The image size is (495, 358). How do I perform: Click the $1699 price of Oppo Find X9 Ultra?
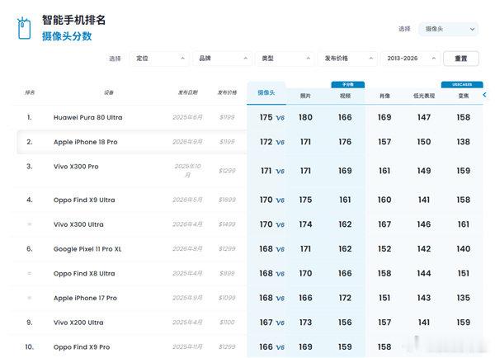227,200
